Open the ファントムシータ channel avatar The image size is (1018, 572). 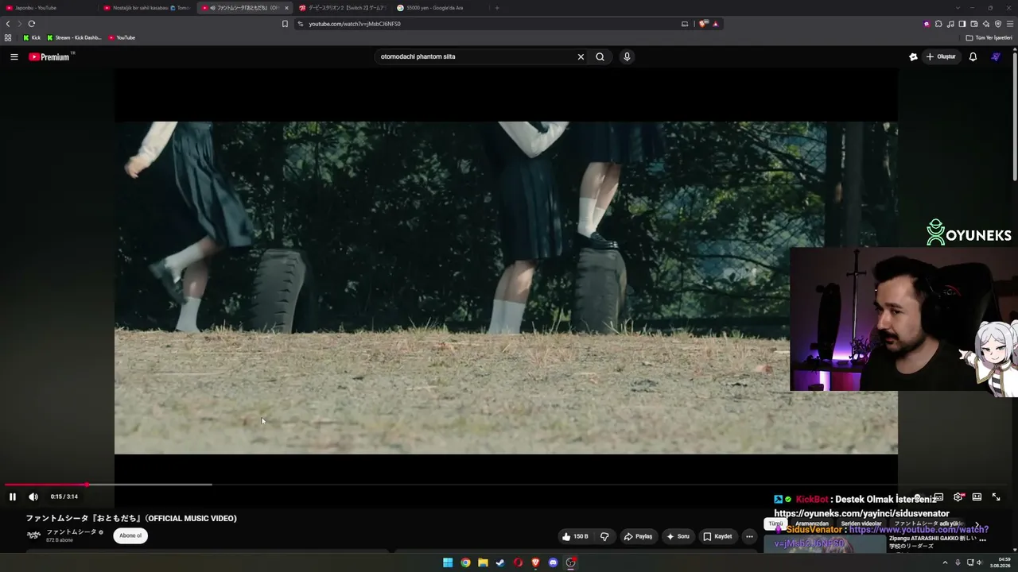click(33, 535)
